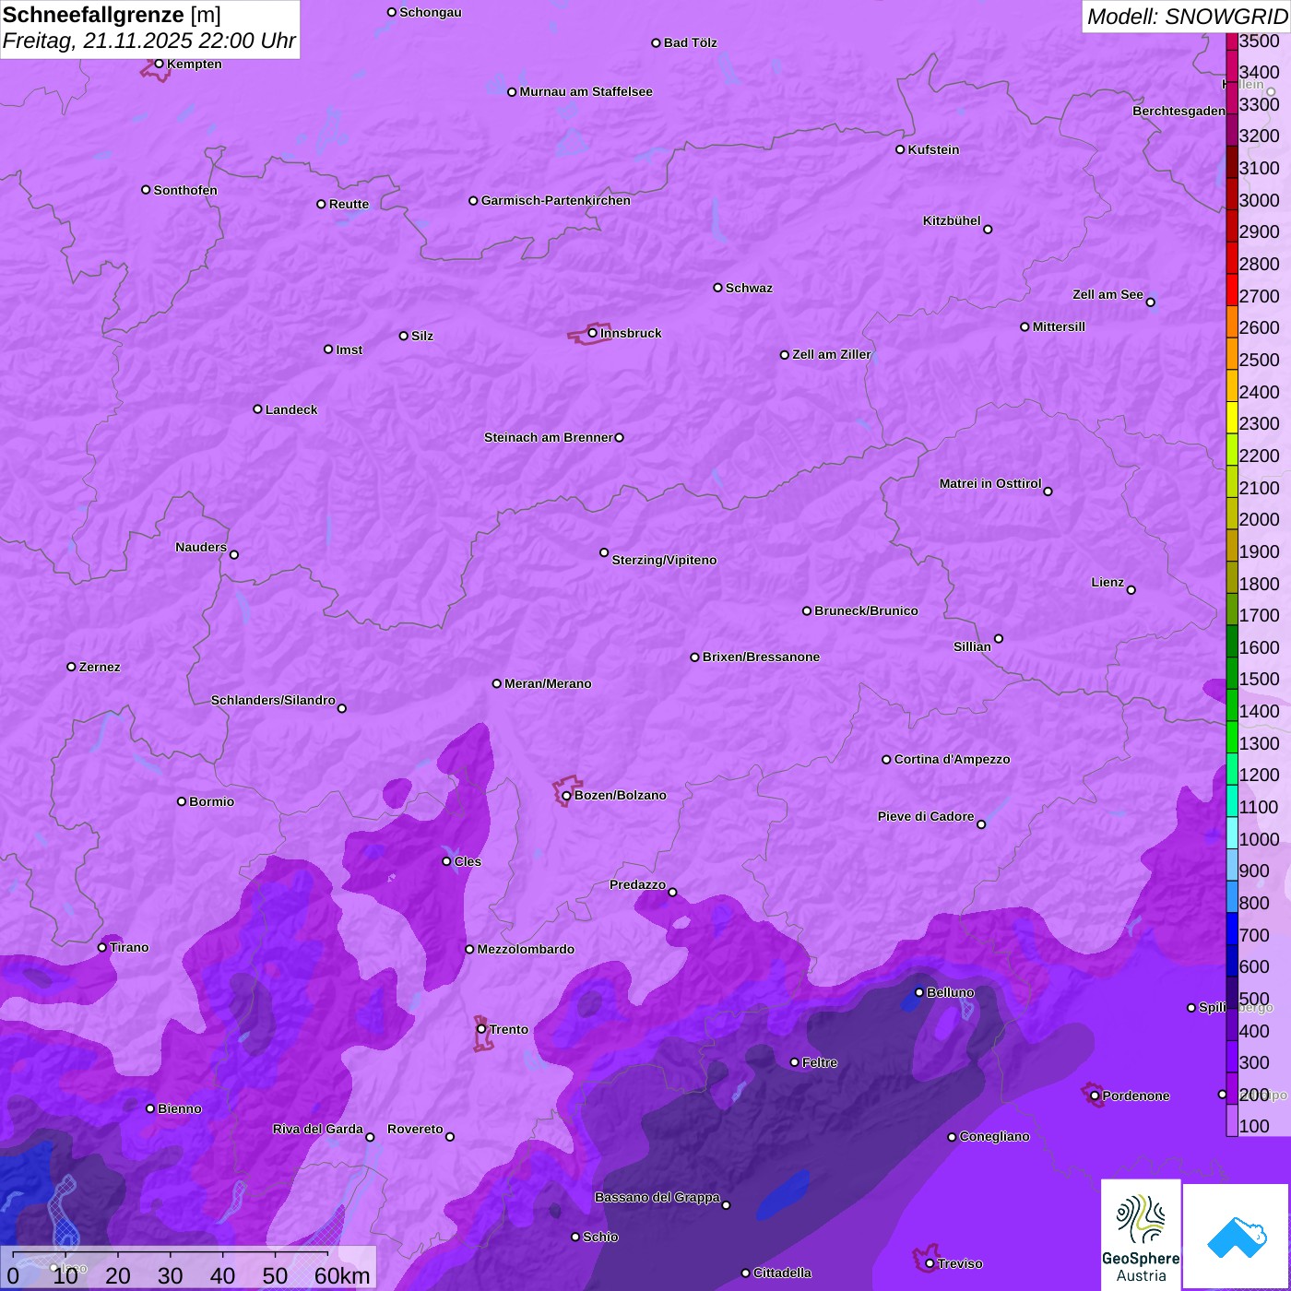
Task: Click the Kempten location marker
Action: (159, 64)
